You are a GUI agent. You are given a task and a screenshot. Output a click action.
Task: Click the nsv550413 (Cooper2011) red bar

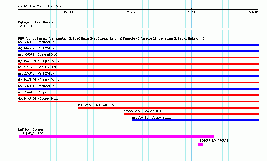[x=138, y=95]
